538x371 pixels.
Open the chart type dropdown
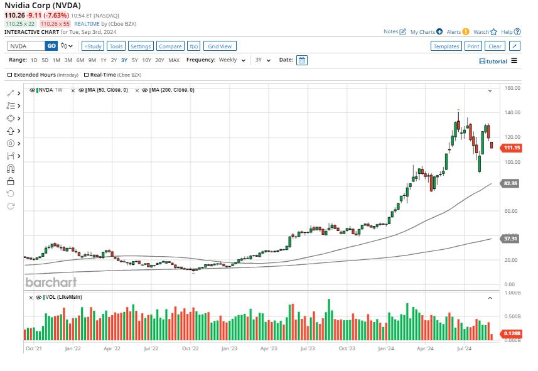pos(67,46)
